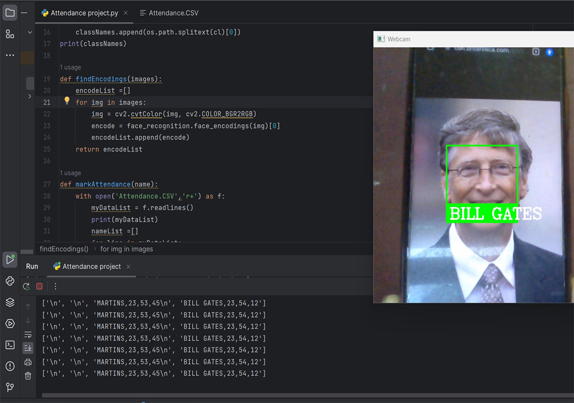Viewport: 574px width, 403px height.
Task: Click line number 27 in gutter
Action: (47, 184)
